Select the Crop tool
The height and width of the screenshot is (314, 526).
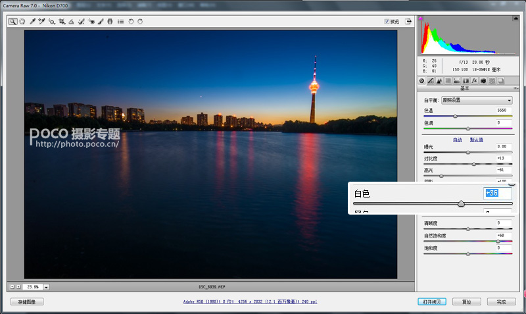click(x=62, y=22)
